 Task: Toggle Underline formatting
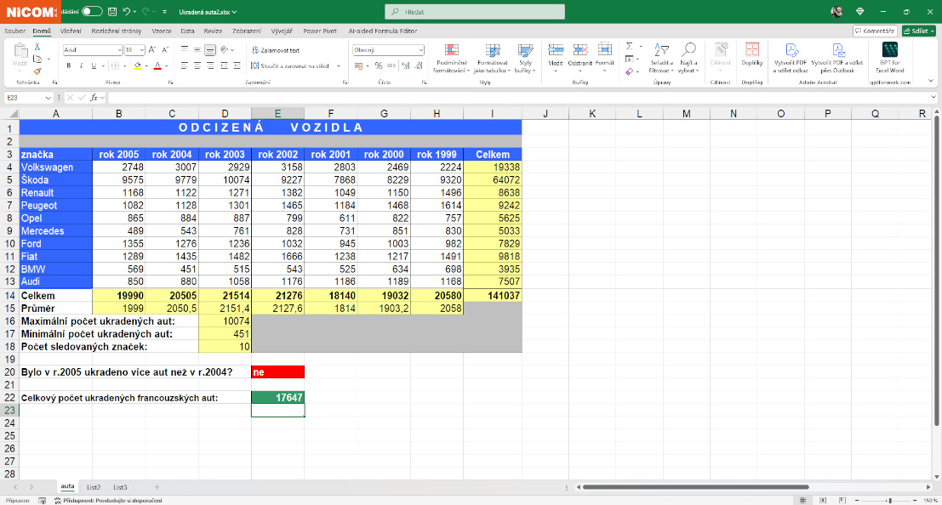point(94,65)
